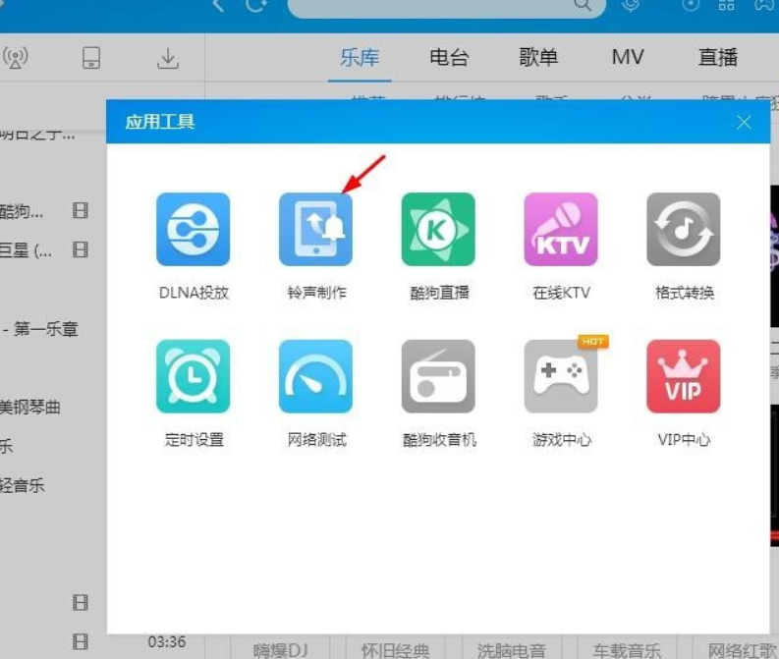Select the 第一乐章 playlist entry
Viewport: 779px width, 659px height.
click(x=40, y=329)
